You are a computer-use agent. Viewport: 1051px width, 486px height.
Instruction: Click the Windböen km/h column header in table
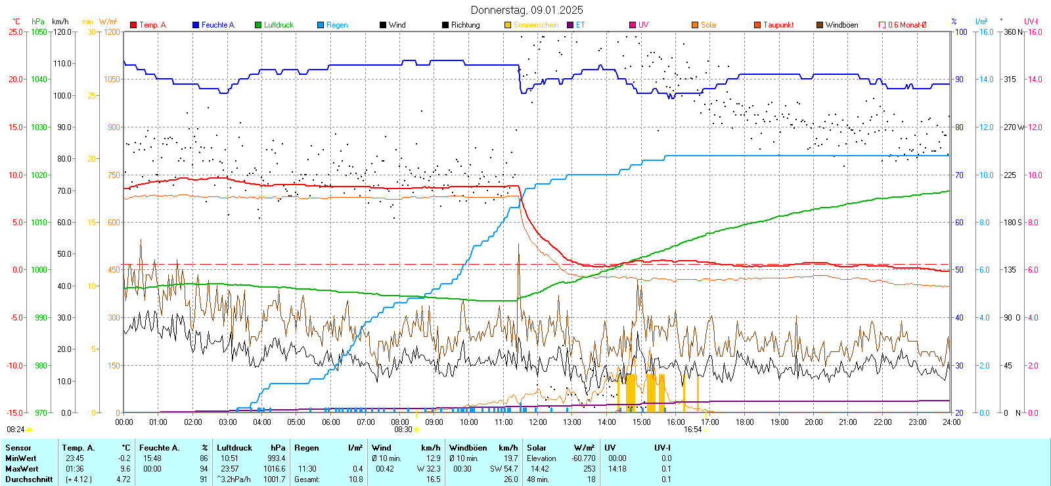pyautogui.click(x=483, y=448)
